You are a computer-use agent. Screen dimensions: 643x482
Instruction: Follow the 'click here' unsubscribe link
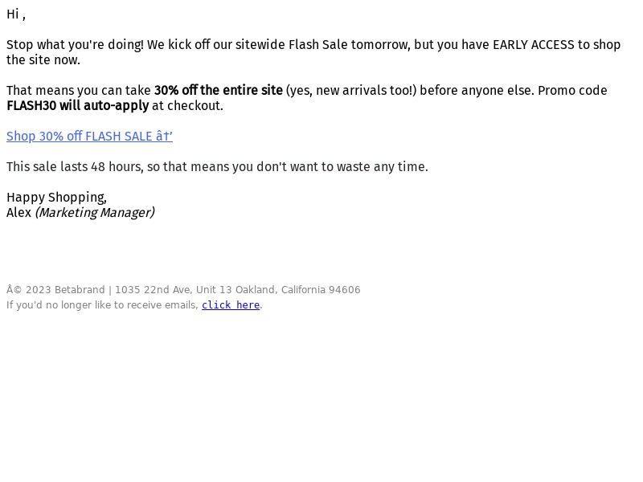[231, 305]
